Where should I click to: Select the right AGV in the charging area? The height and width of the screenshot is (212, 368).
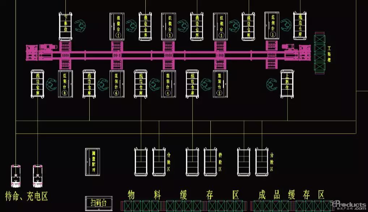38,176
